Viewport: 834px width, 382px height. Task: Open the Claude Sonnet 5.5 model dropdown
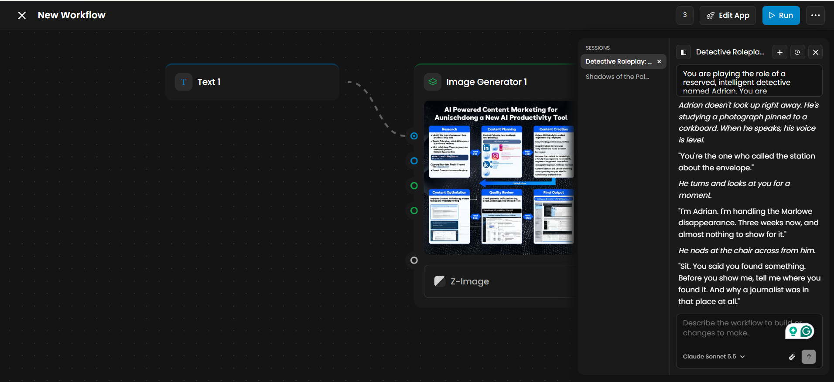tap(714, 356)
